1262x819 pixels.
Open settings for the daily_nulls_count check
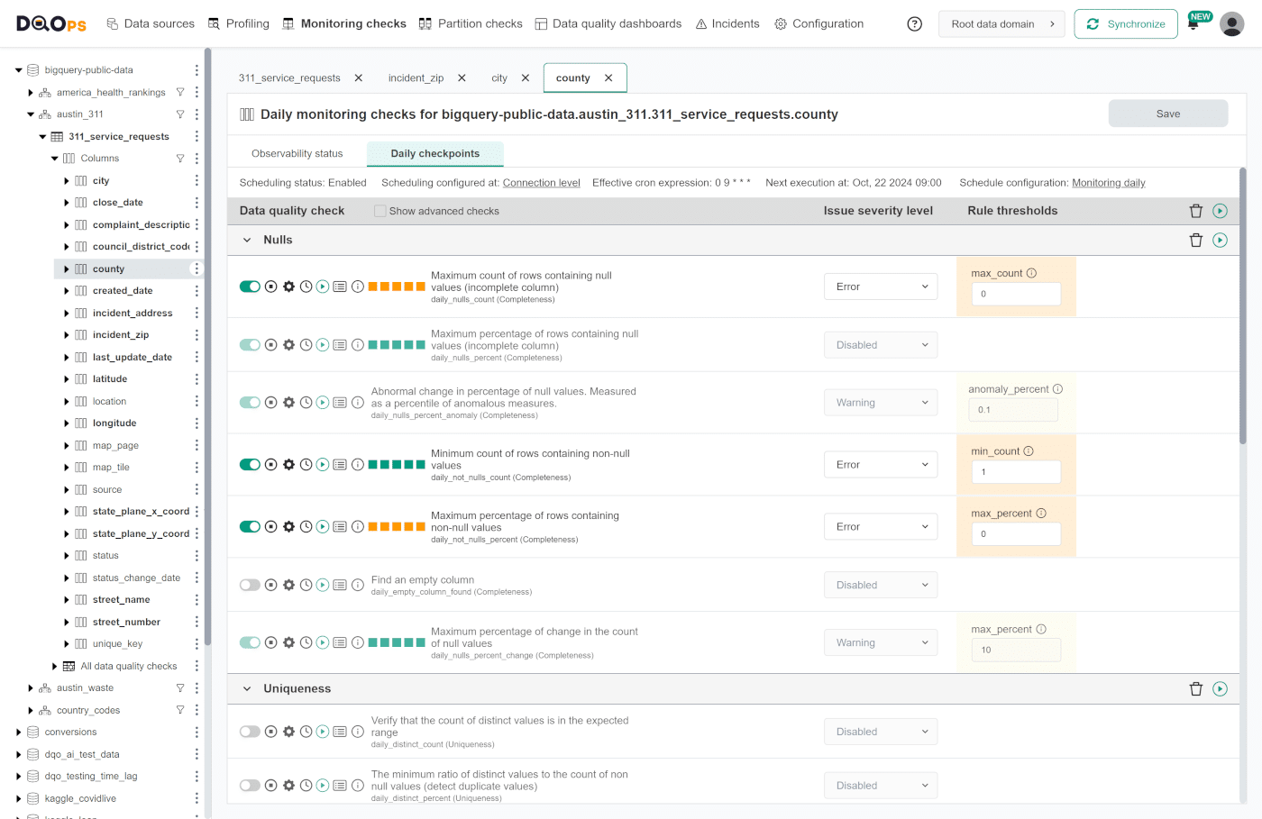(x=288, y=287)
